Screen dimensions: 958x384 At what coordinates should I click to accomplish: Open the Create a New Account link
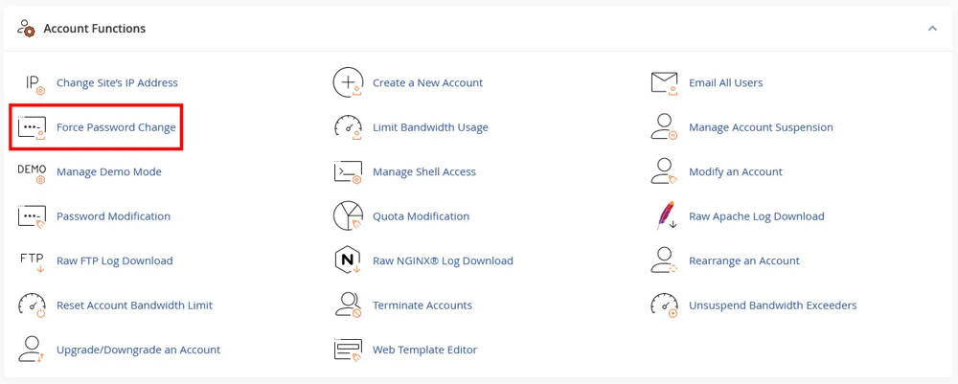[x=427, y=83]
